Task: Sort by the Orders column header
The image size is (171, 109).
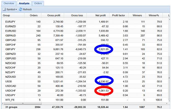Action: coord(33,16)
